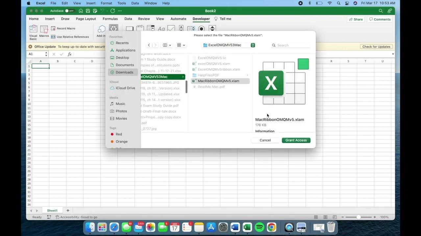Open the Comments pane

(380, 19)
